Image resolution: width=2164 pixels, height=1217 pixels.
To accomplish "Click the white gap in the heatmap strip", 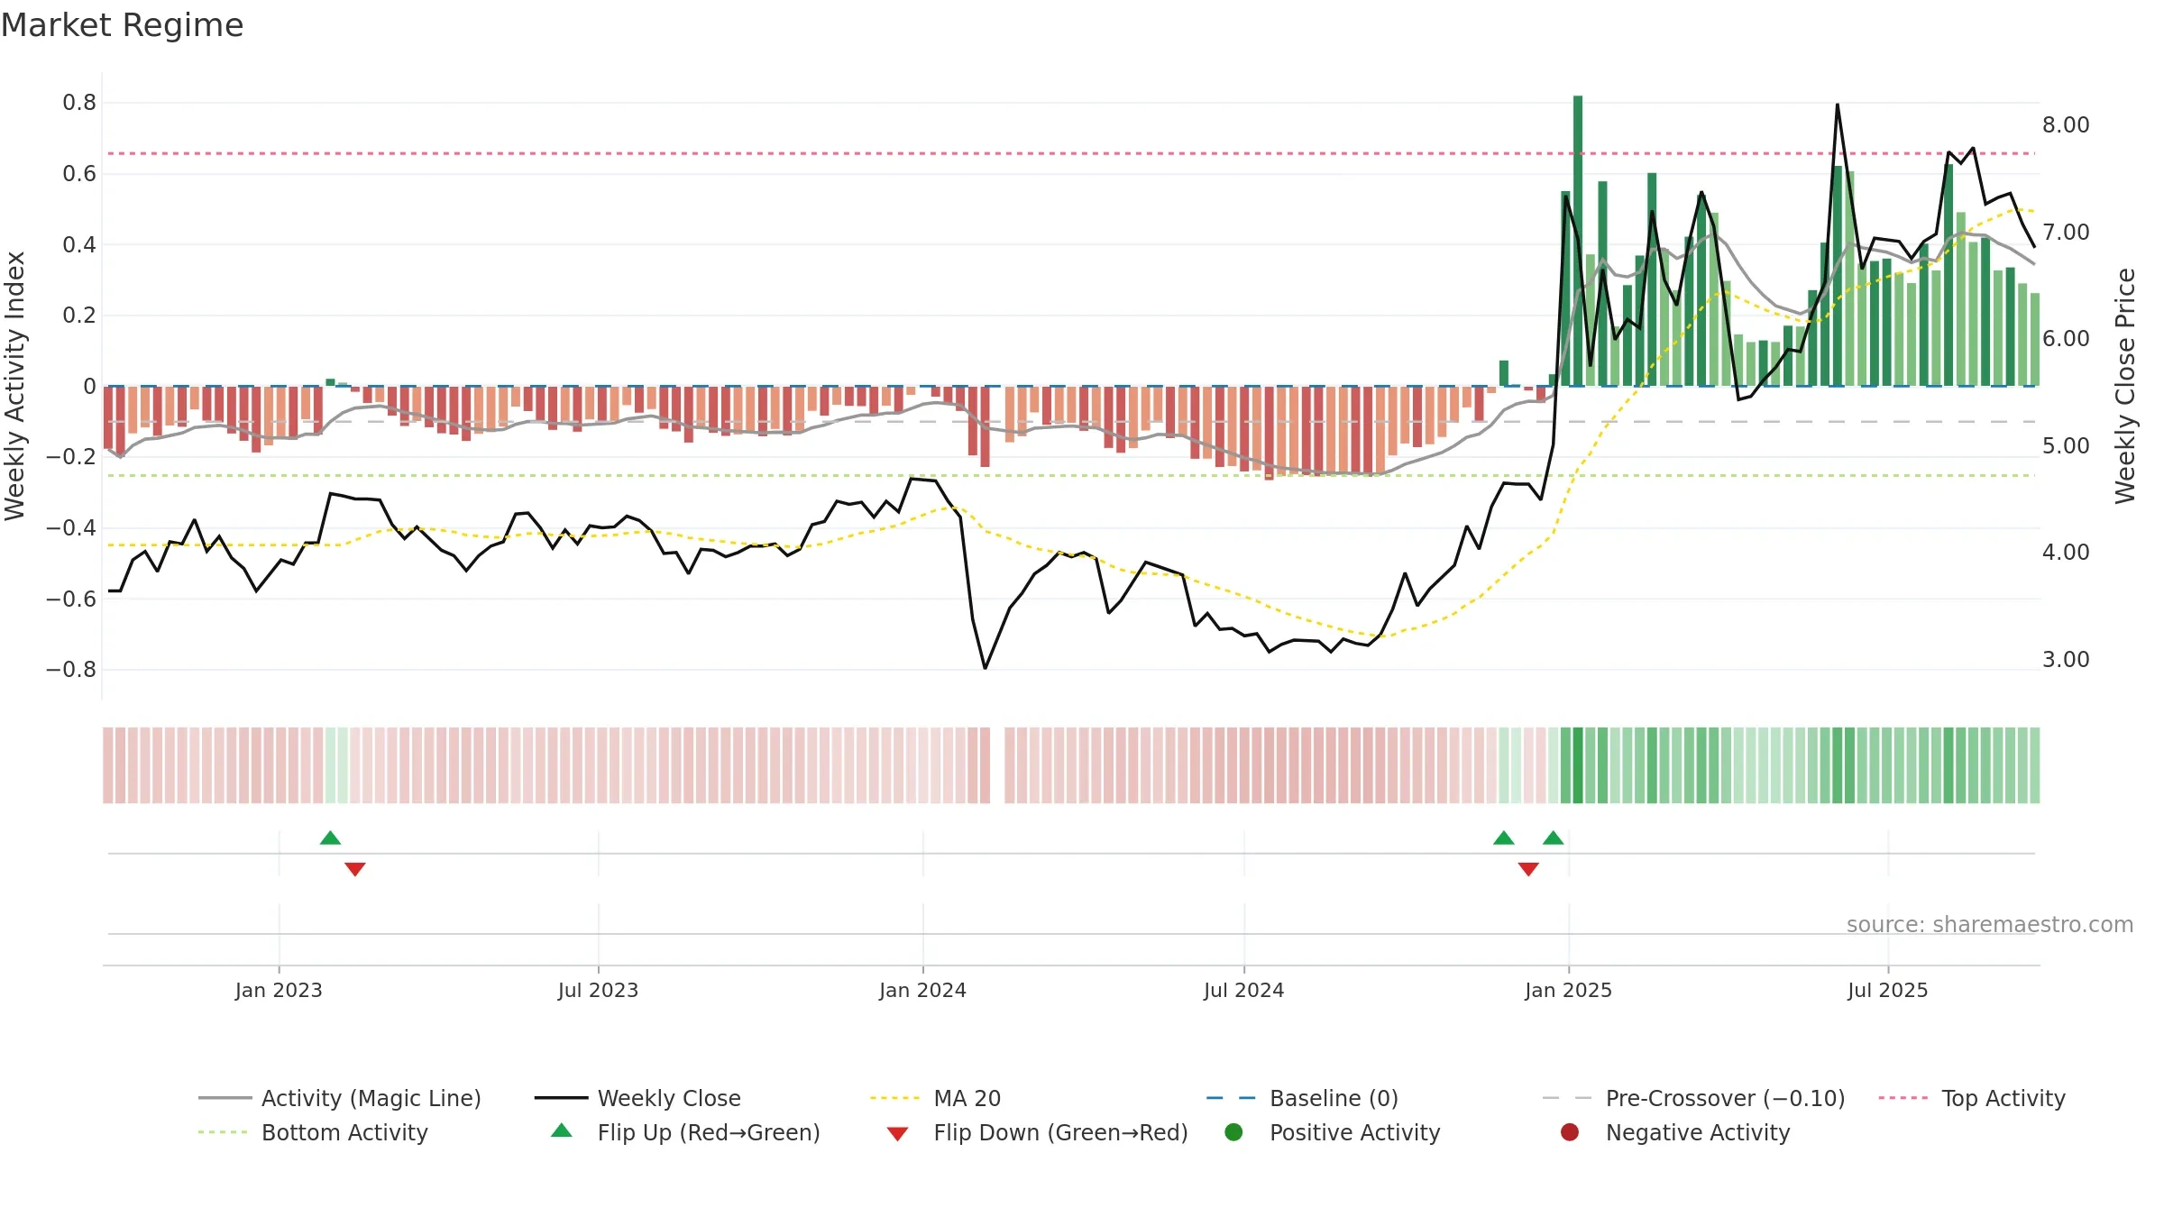I will coord(997,765).
